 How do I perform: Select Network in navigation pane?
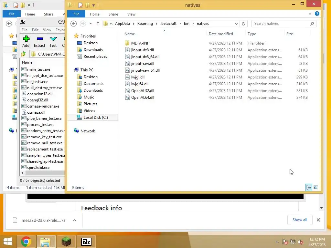pos(88,131)
